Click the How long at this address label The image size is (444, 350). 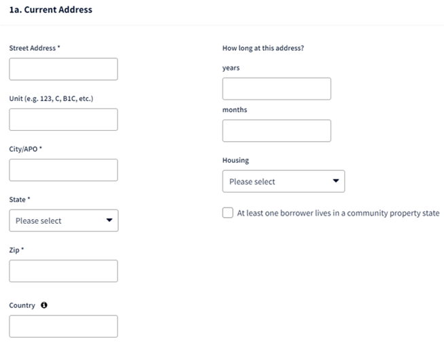[x=263, y=48]
